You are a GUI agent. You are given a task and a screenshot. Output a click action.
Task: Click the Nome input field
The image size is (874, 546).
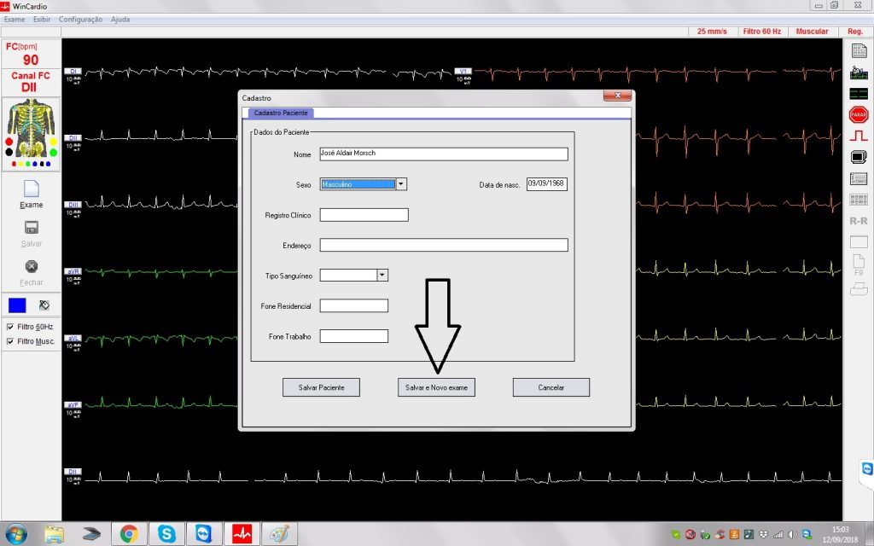[444, 154]
